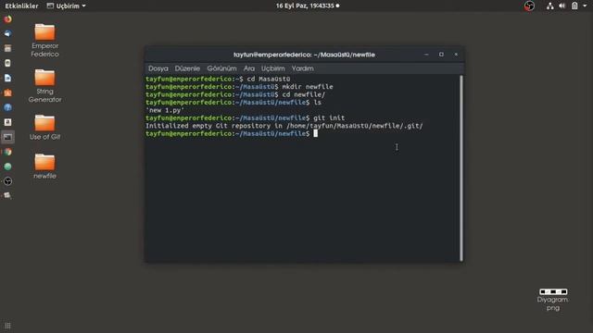This screenshot has height=333, width=593.
Task: Open the Etkinlikler activities overview
Action: click(21, 6)
